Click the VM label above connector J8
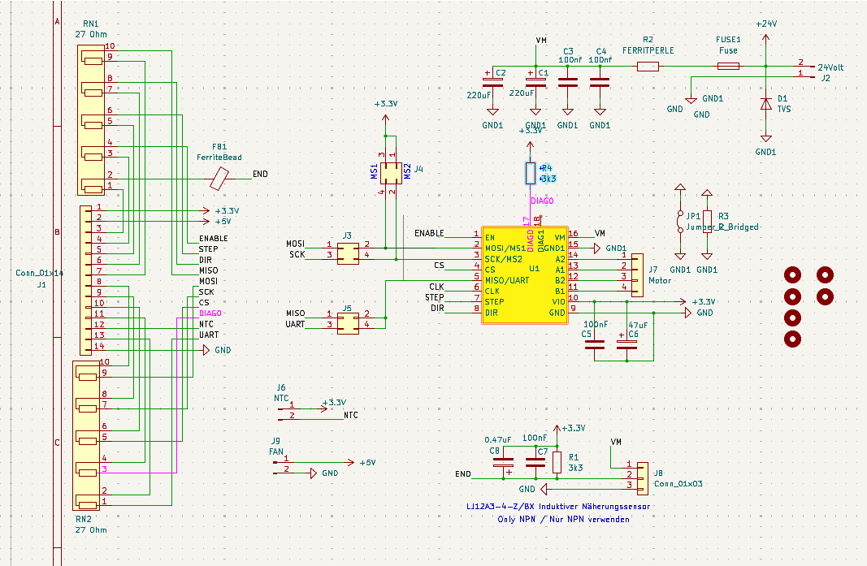 616,442
